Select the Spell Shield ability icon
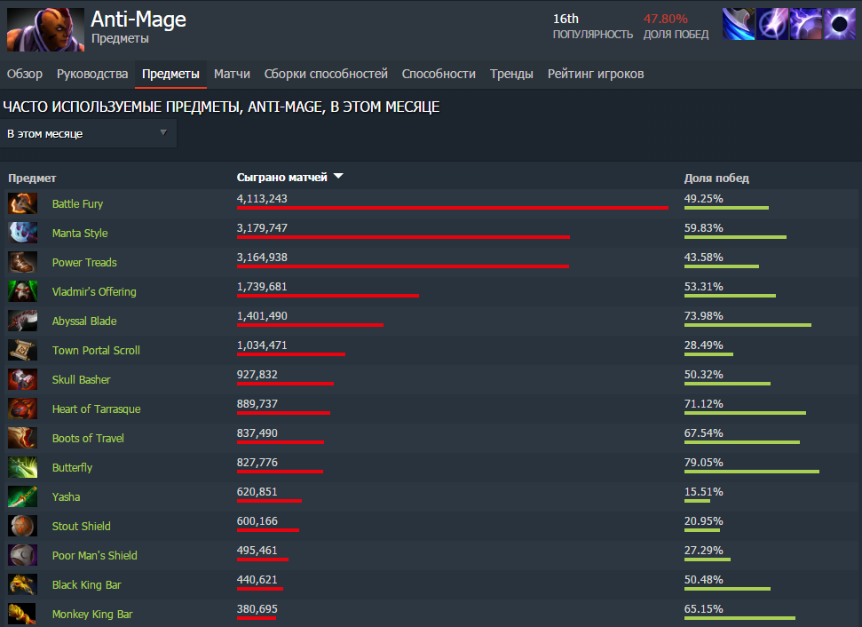This screenshot has height=627, width=862. [805, 24]
